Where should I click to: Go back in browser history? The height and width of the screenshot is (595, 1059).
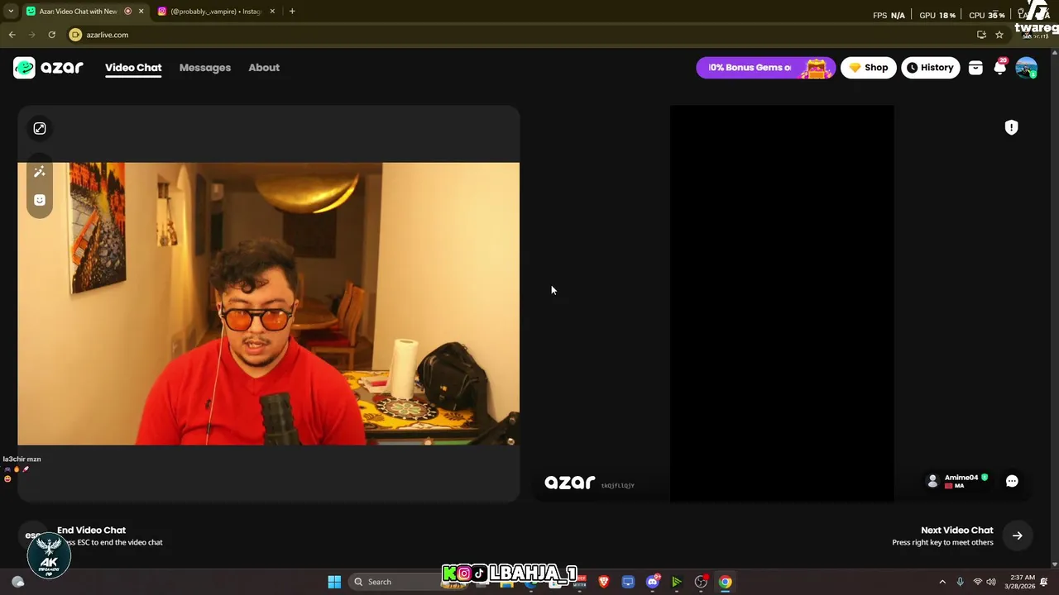click(x=12, y=35)
